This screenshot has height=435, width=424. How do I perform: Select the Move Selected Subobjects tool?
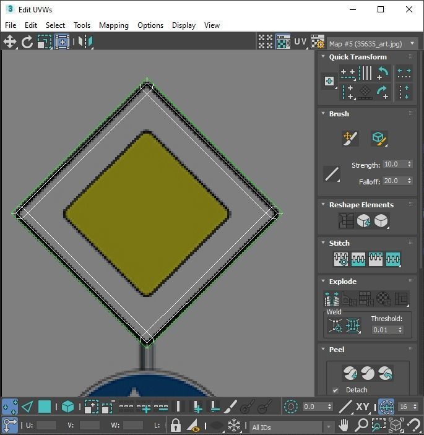pyautogui.click(x=10, y=42)
